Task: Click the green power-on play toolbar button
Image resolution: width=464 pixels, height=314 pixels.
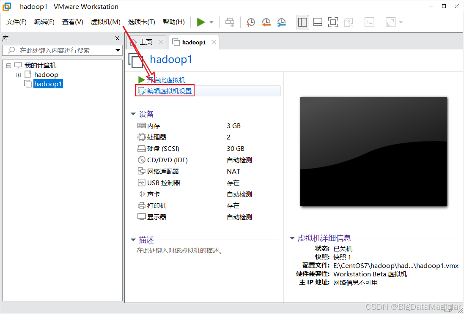Action: (201, 22)
